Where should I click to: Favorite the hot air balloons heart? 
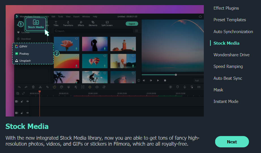click(x=105, y=56)
